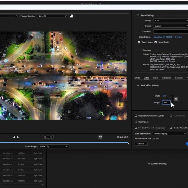Toggle Export Audio checkbox
188x188 pixels.
(155, 42)
